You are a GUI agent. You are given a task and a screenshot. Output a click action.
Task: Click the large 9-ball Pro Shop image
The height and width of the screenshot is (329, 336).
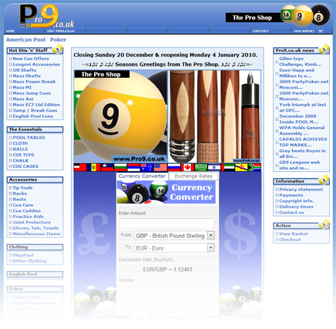point(120,116)
